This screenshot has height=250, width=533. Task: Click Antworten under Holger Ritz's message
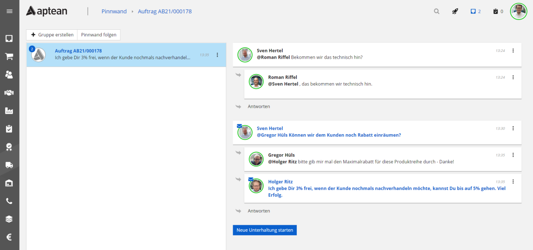point(259,211)
